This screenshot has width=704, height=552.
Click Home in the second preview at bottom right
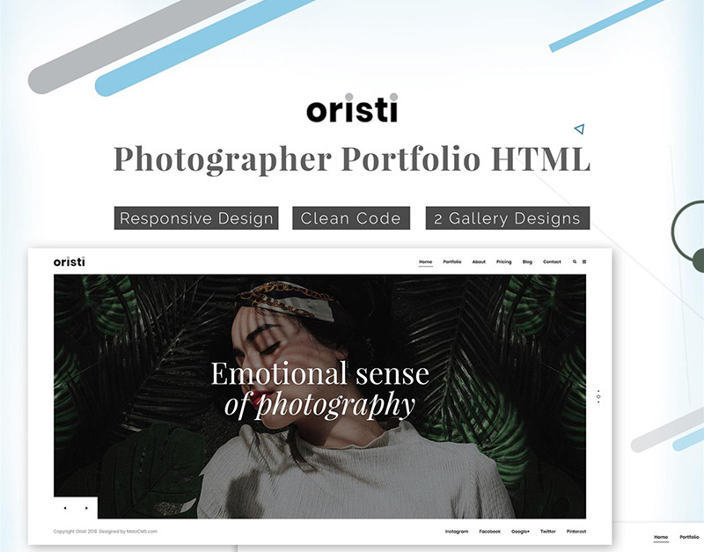click(x=661, y=537)
